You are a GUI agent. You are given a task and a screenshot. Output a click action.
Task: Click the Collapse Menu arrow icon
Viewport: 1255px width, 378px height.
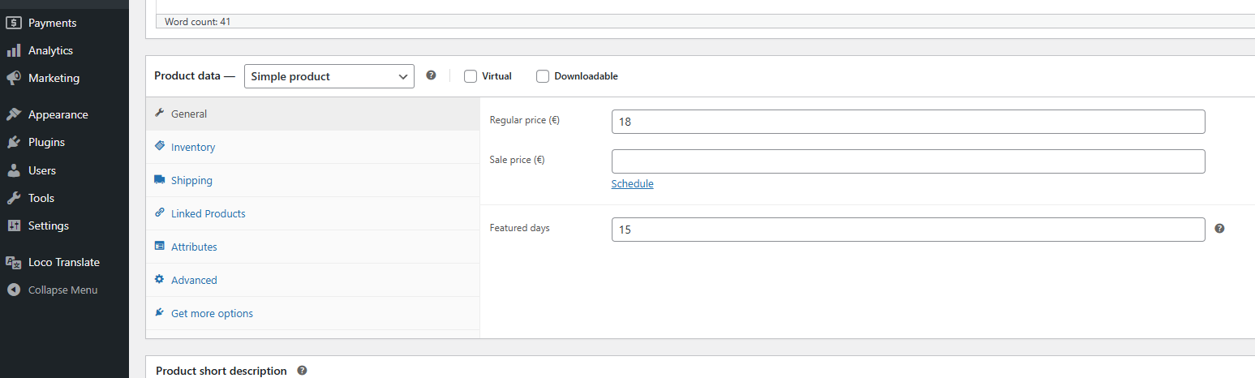(13, 290)
